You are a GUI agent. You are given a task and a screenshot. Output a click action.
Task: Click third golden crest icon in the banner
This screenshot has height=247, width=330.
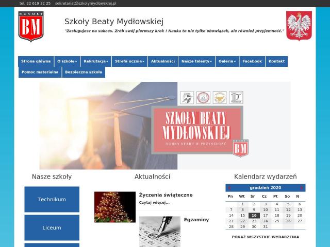tap(220, 97)
